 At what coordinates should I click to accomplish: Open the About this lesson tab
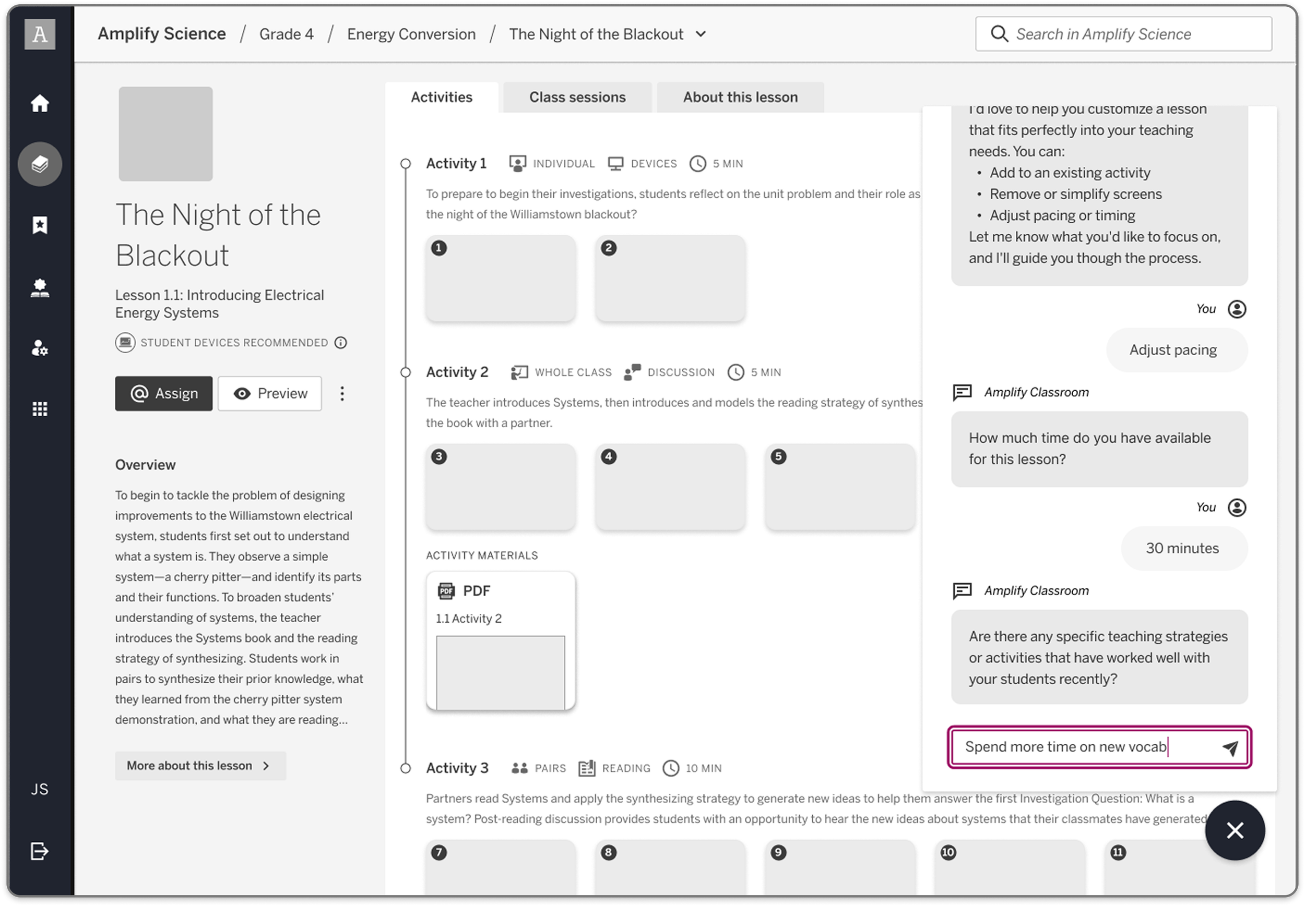pyautogui.click(x=740, y=97)
